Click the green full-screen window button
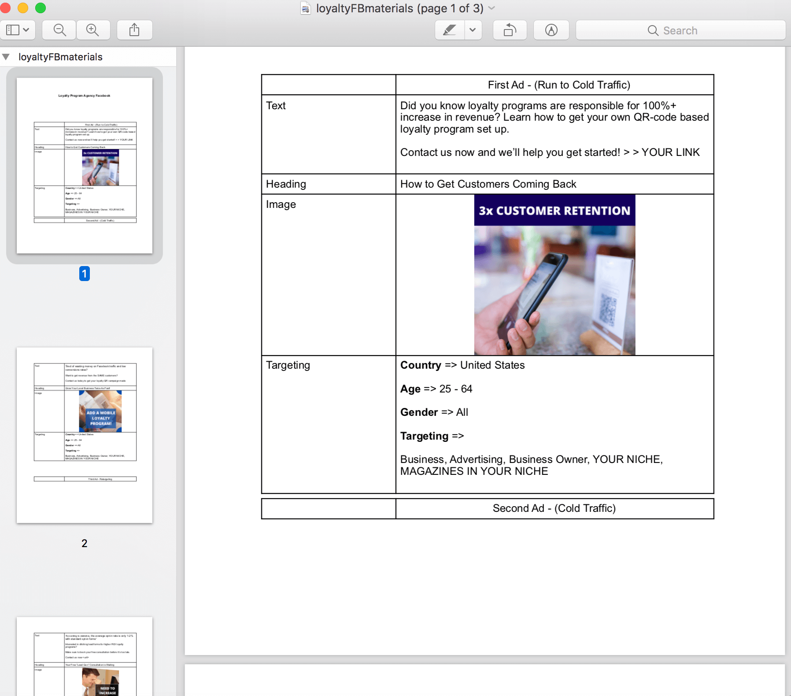The height and width of the screenshot is (696, 791). pyautogui.click(x=41, y=8)
